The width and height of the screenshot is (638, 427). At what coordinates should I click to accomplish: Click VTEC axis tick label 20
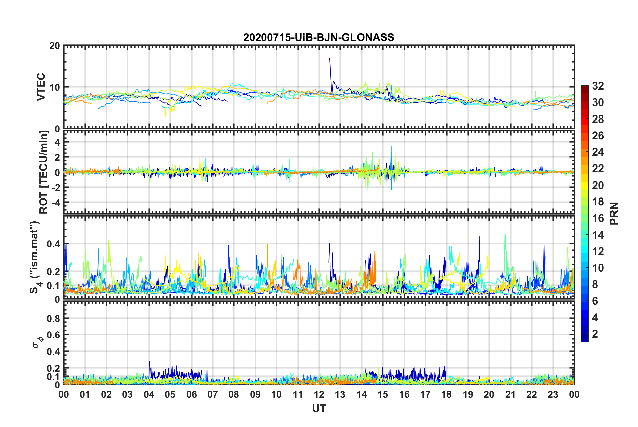(54, 46)
